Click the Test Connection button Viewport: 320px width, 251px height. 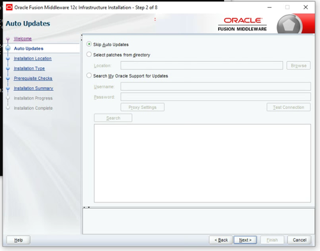[x=289, y=107]
